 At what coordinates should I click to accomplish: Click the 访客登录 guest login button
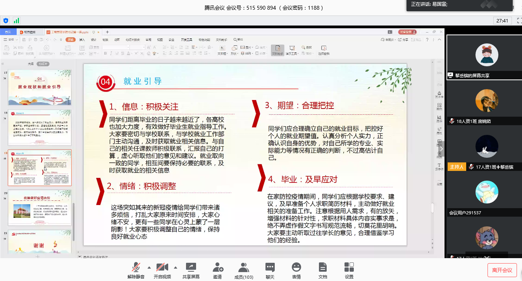click(x=407, y=32)
